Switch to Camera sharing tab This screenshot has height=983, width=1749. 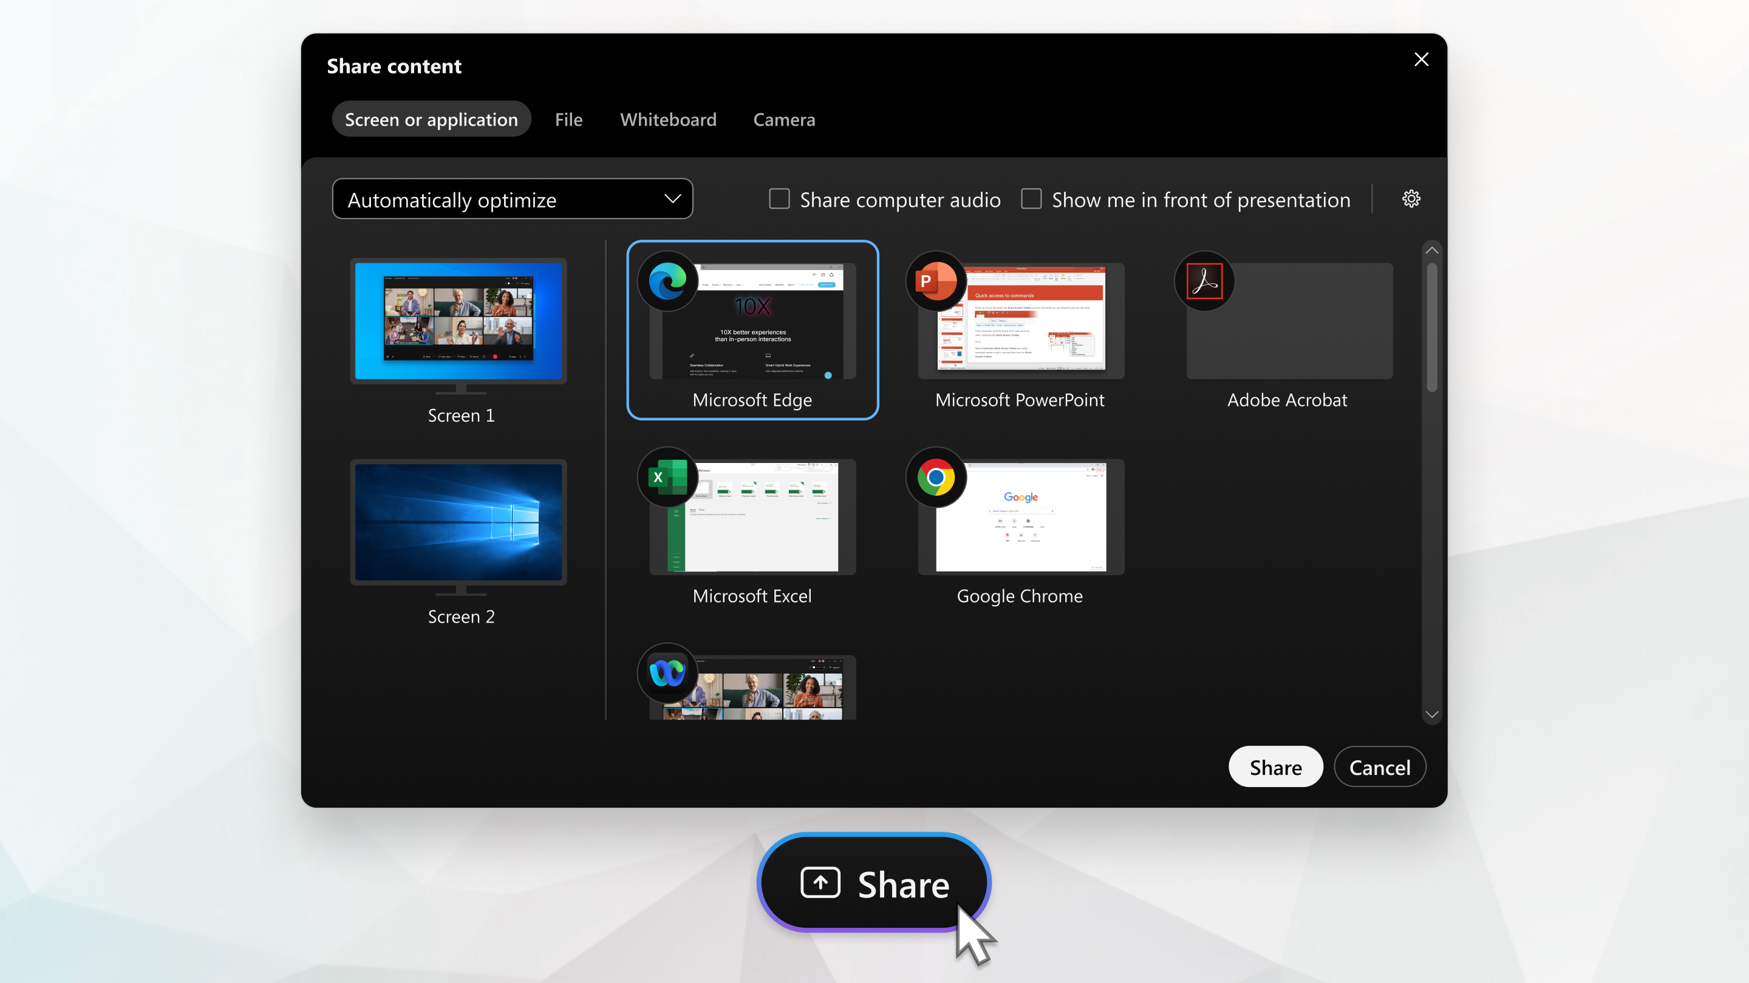783,119
